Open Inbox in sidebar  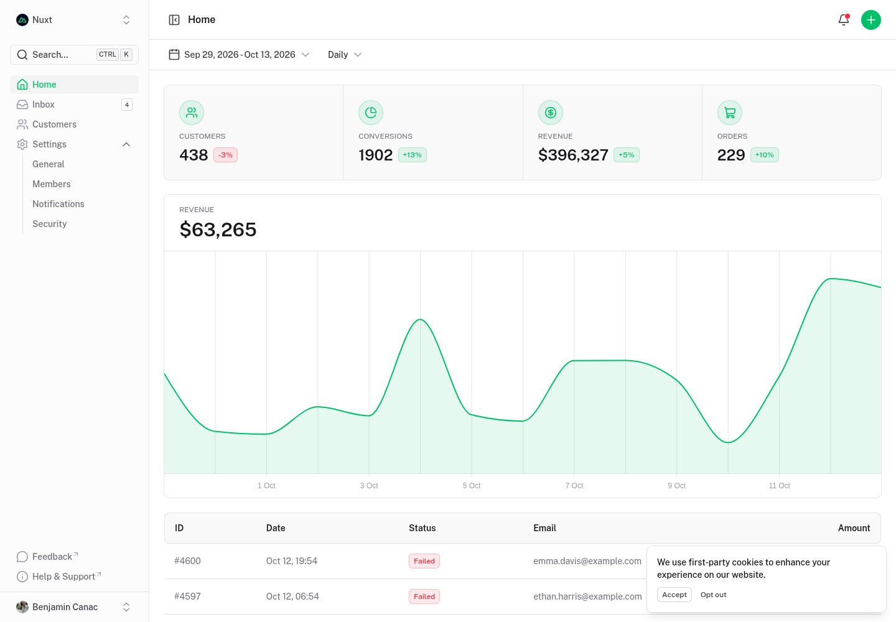pos(75,104)
